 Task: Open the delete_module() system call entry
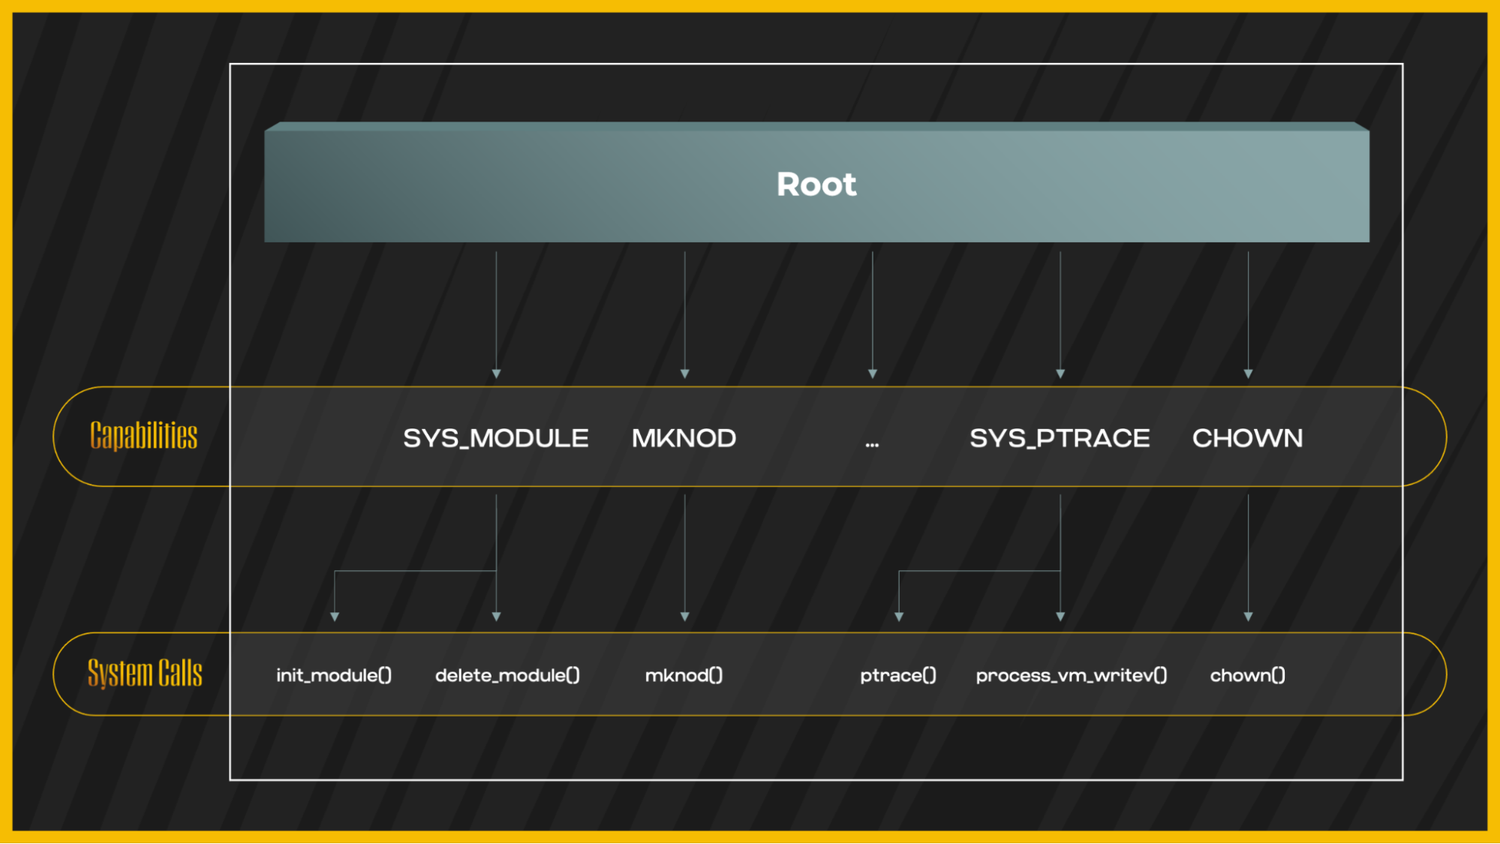508,674
